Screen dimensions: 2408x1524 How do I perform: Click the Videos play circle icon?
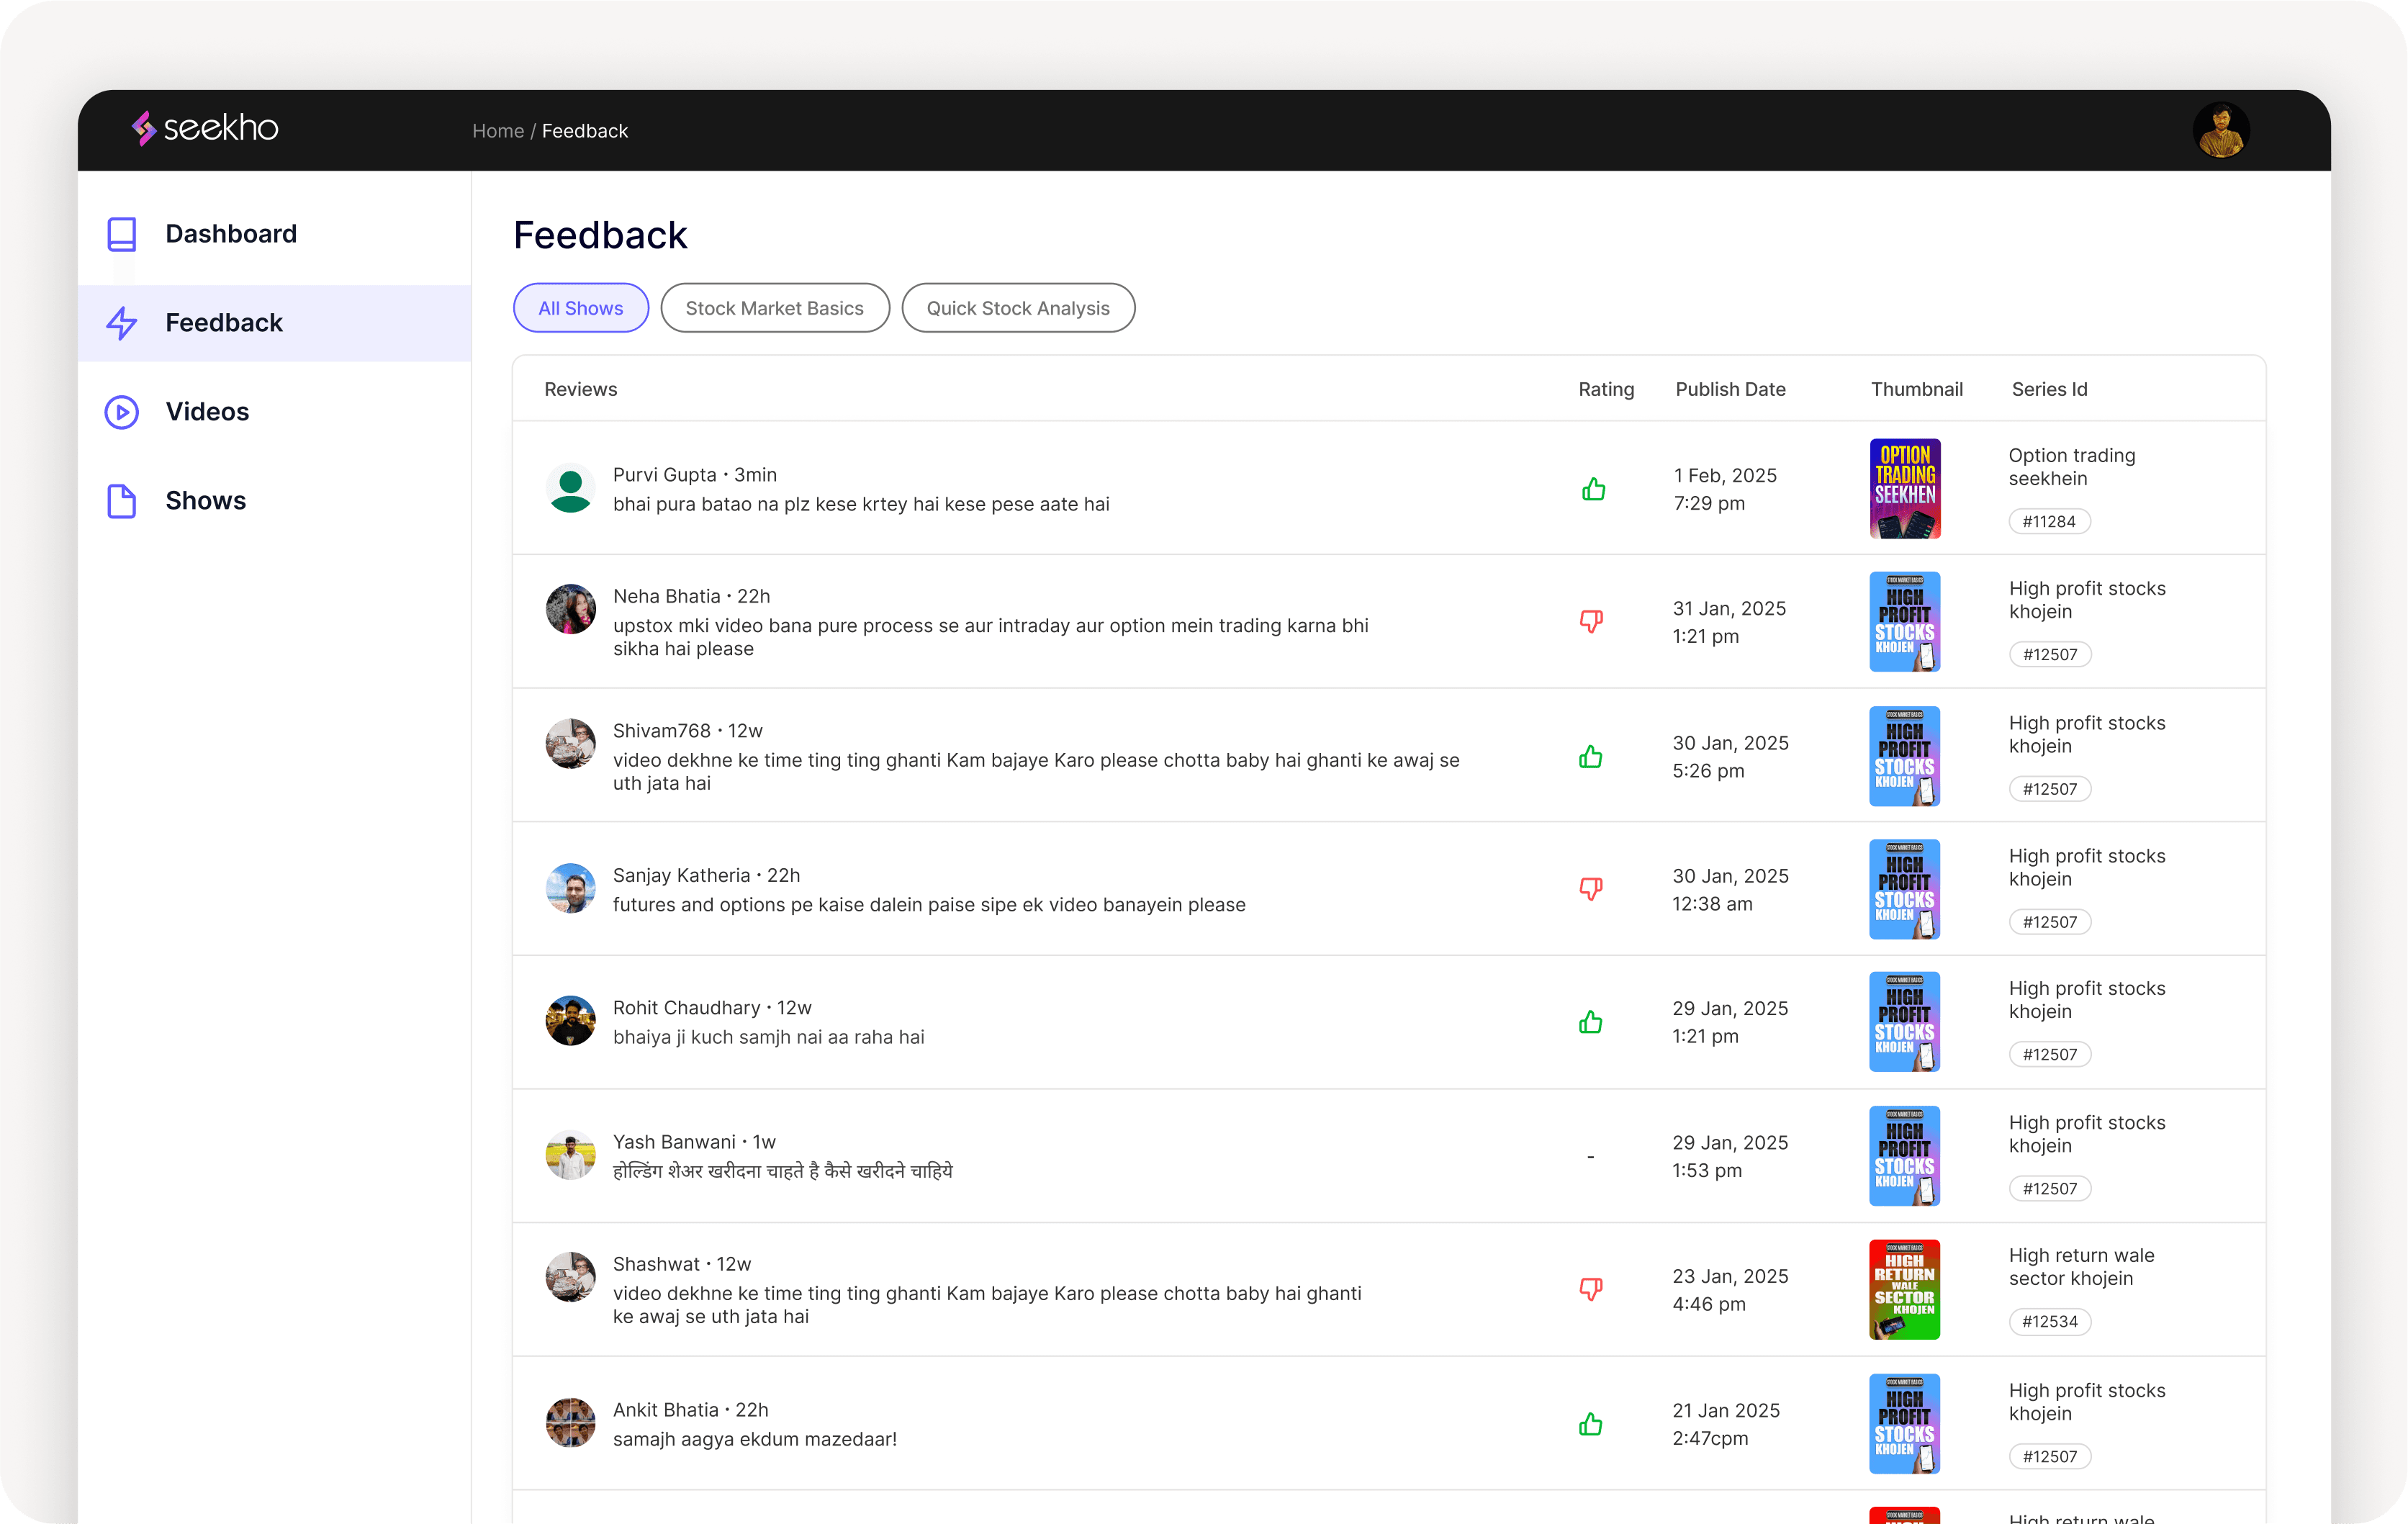point(122,412)
